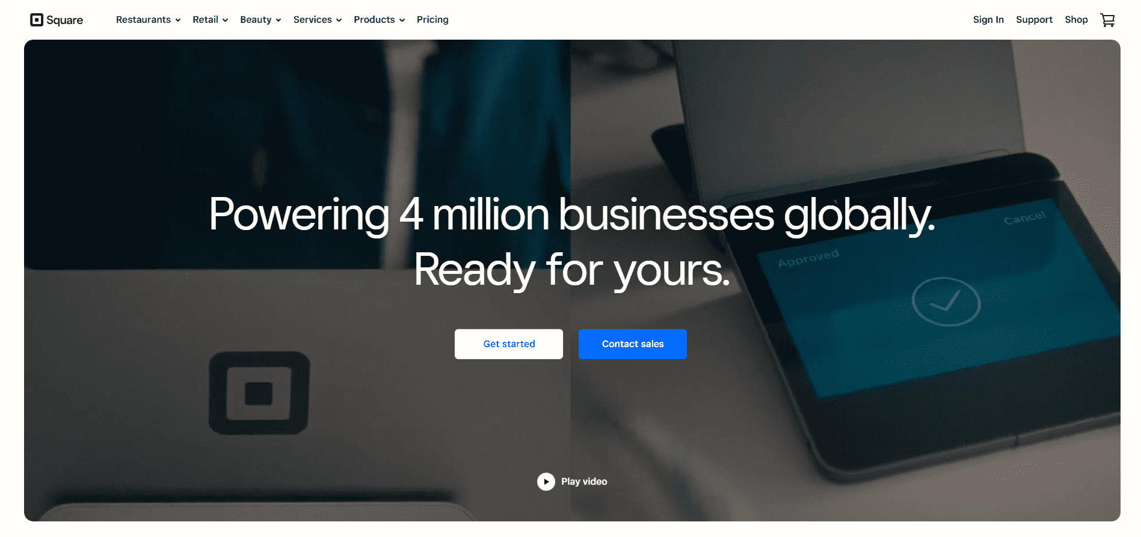Screen dimensions: 1141x537
Task: Open the Pricing page
Action: [432, 20]
